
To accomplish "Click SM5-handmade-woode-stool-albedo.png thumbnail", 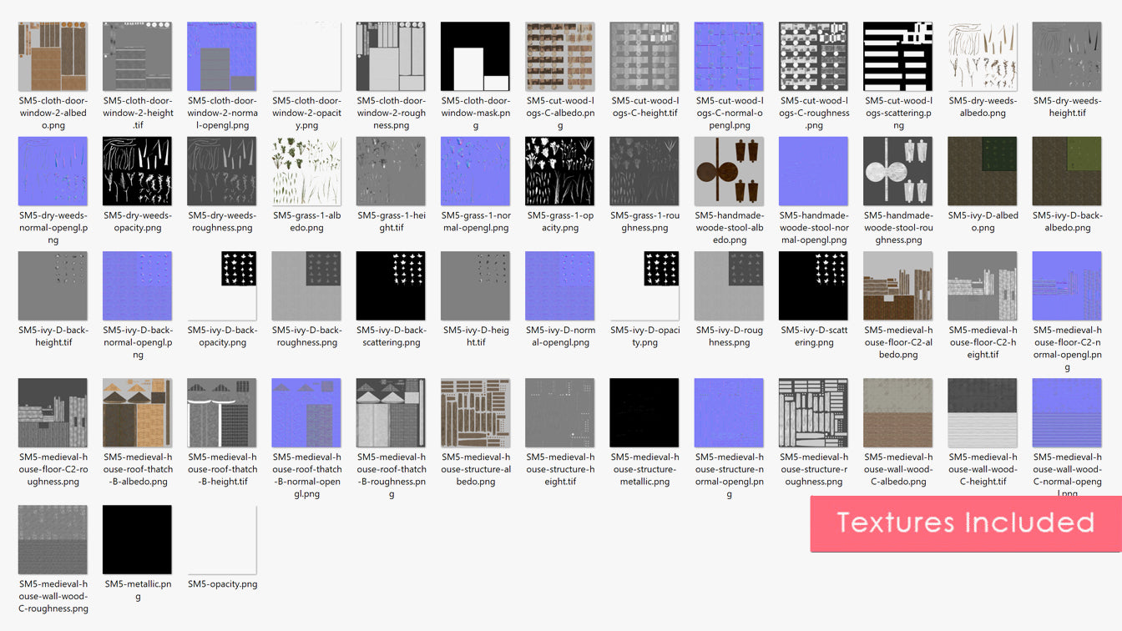I will [729, 171].
